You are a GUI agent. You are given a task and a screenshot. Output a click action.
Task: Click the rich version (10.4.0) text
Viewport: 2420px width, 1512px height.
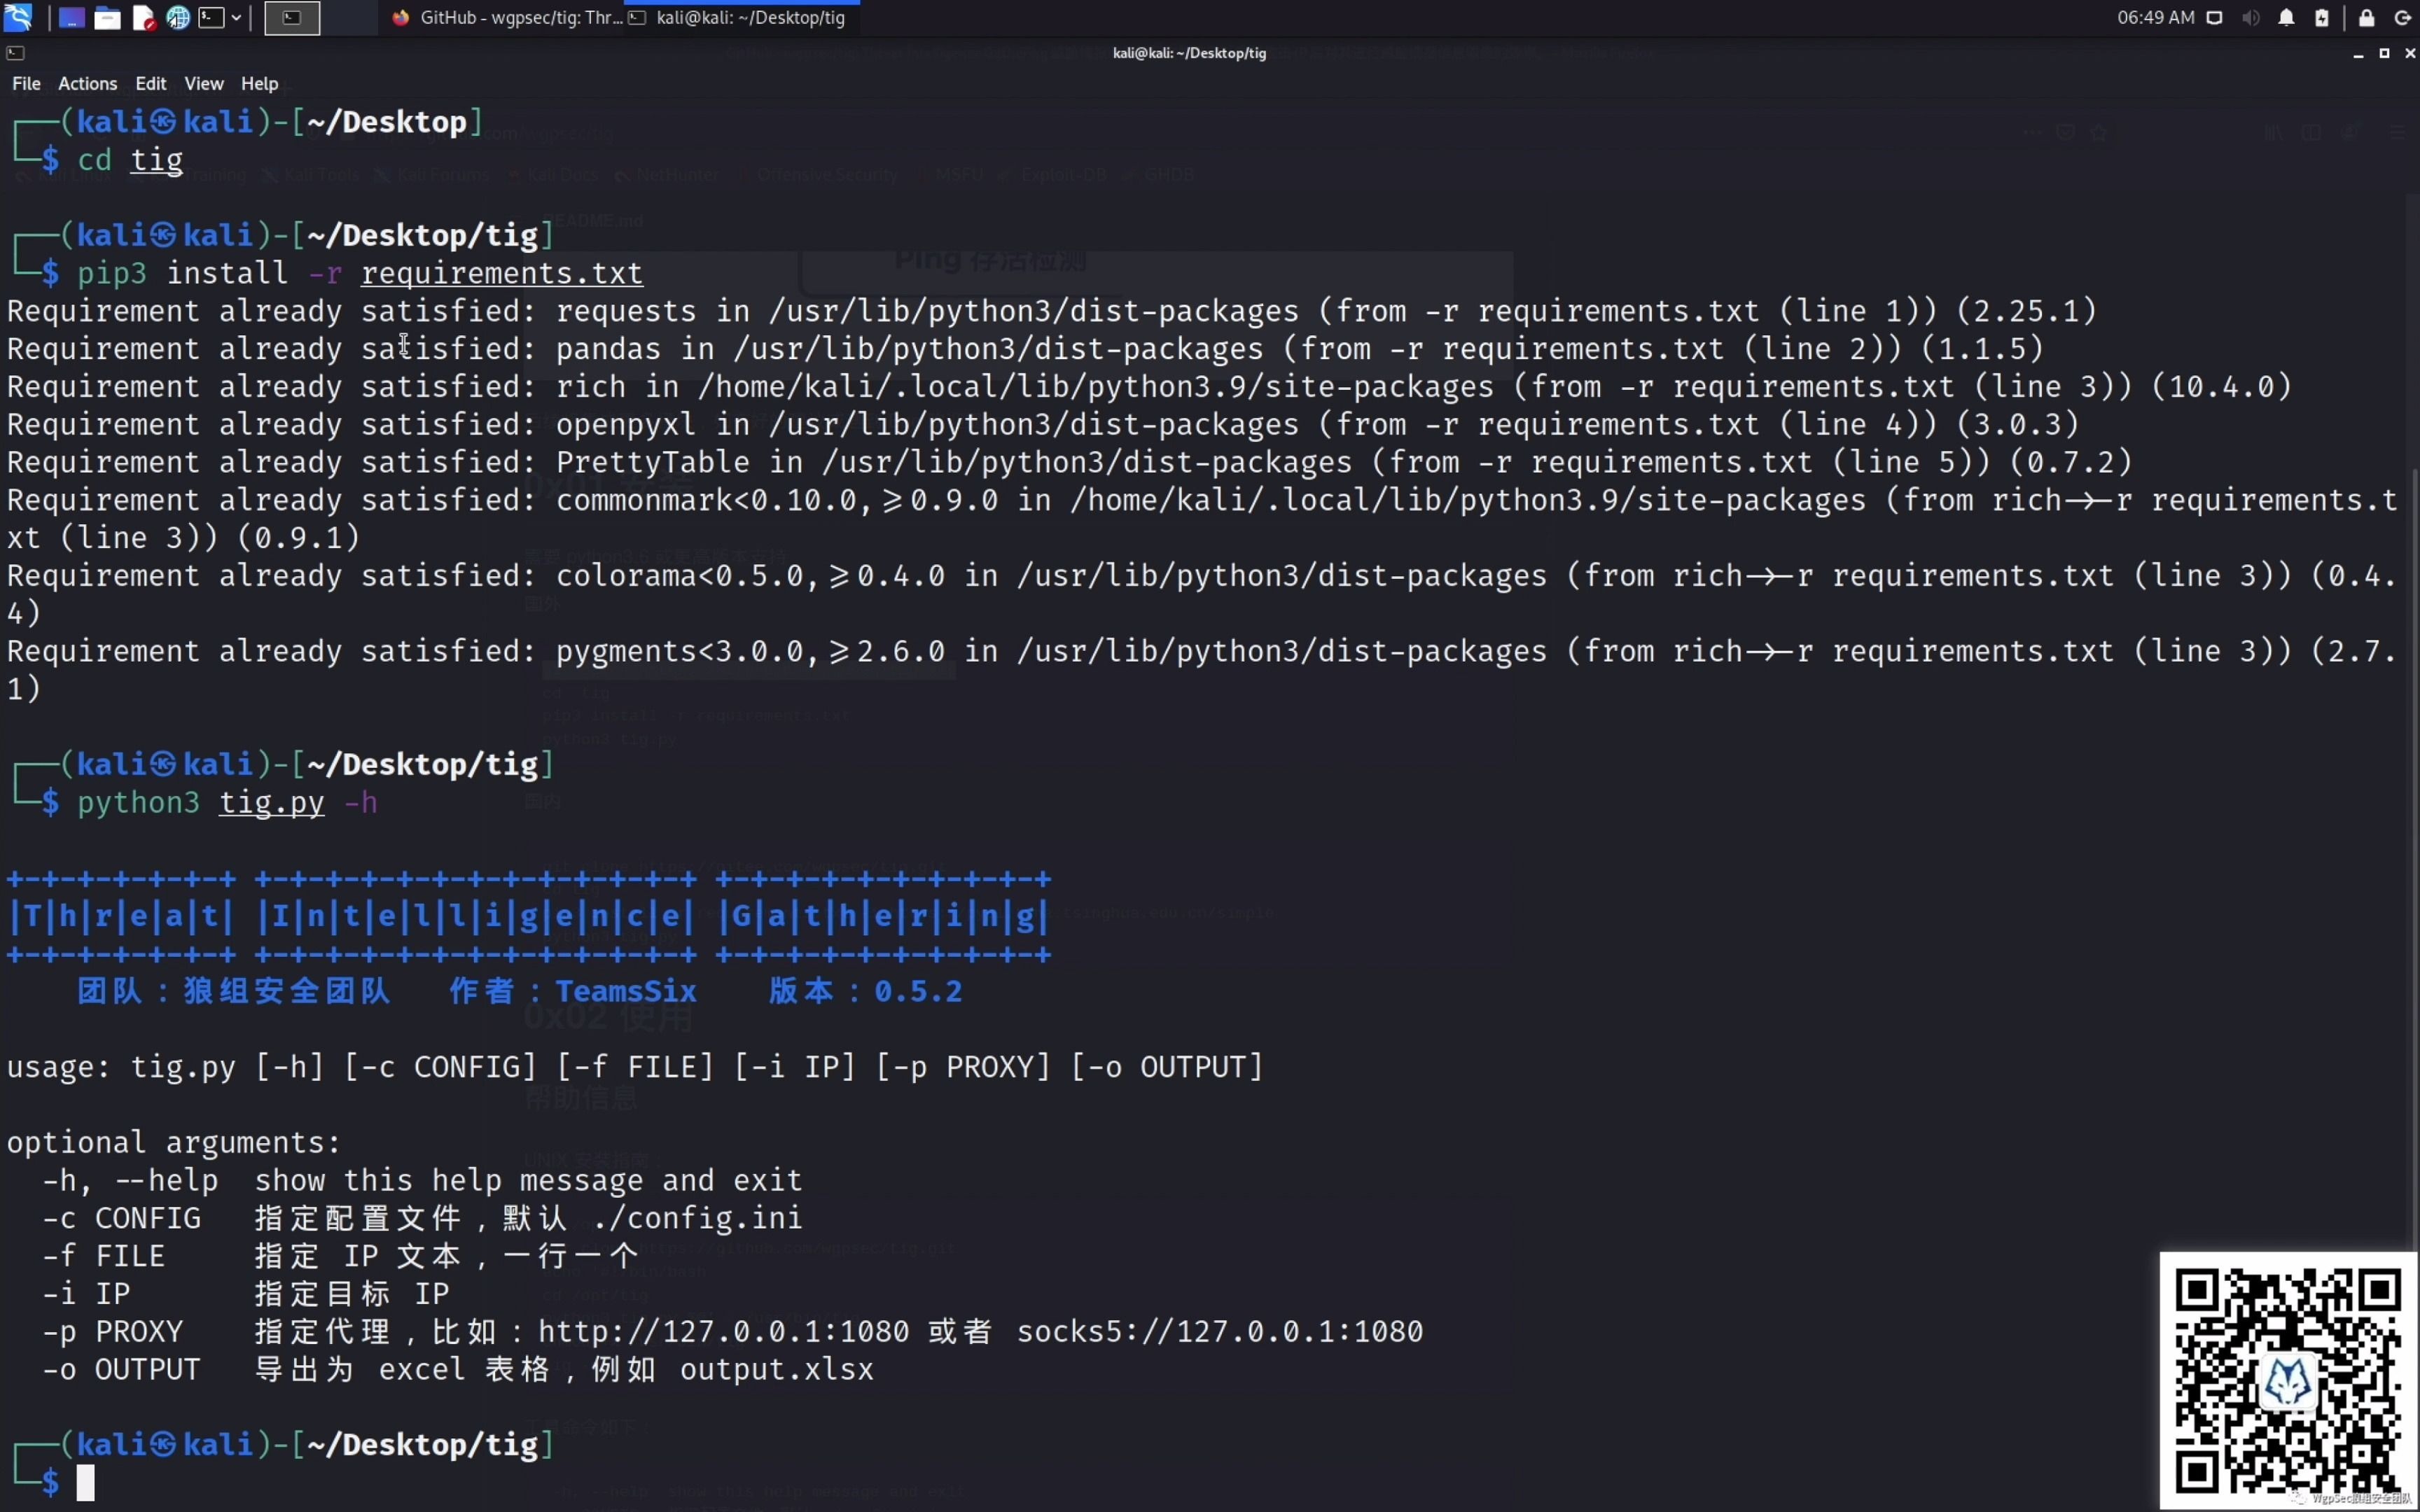(x=2221, y=387)
